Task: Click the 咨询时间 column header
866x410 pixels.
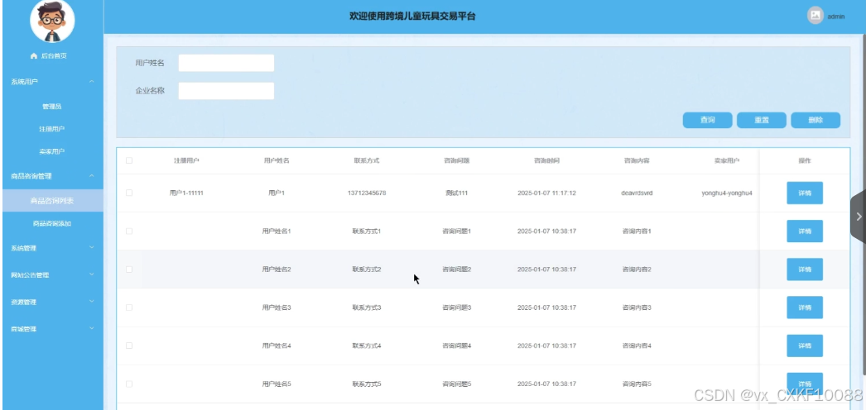Action: 546,160
